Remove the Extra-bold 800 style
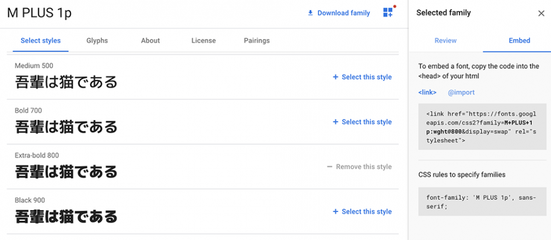 coord(359,167)
